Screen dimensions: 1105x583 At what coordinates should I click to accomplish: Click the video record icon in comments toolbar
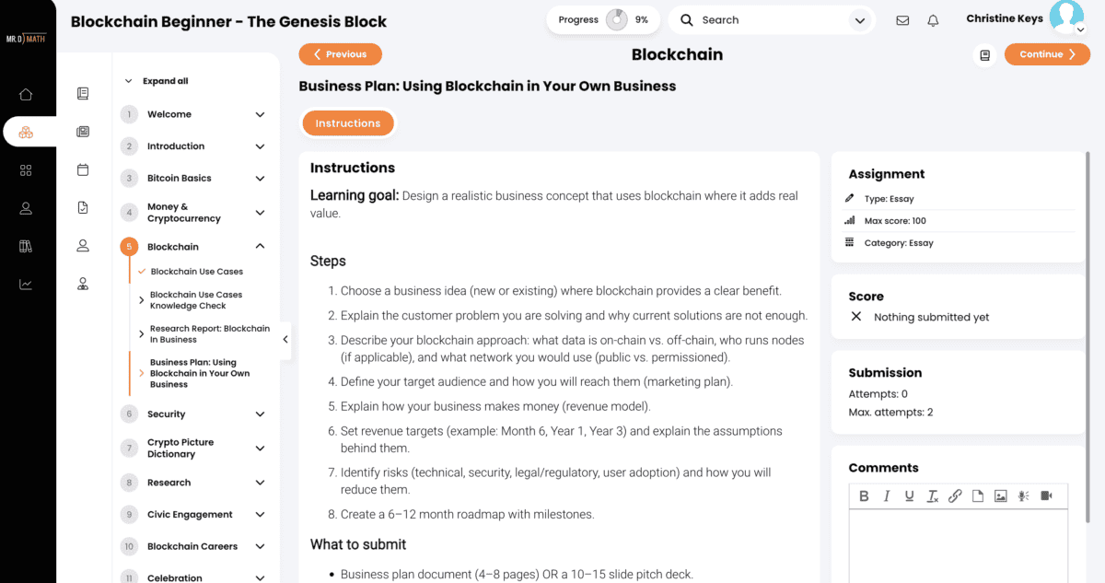click(1046, 496)
